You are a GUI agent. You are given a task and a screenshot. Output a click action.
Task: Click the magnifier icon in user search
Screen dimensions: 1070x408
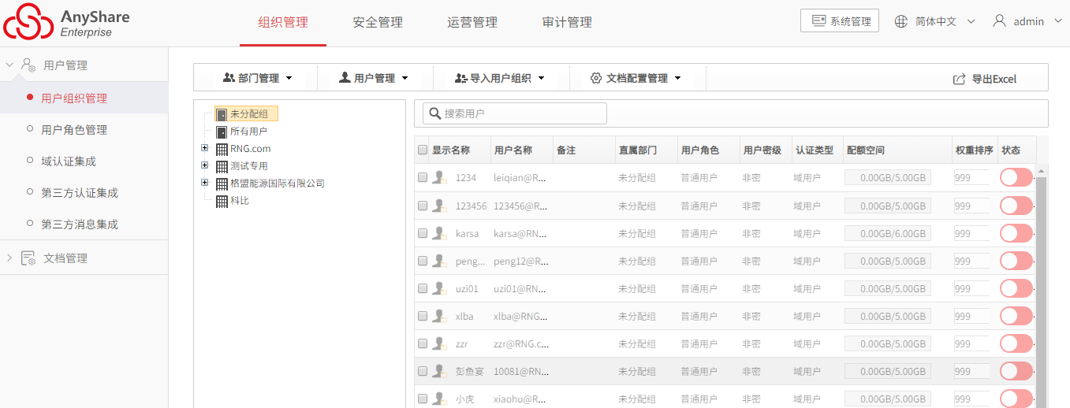point(434,113)
